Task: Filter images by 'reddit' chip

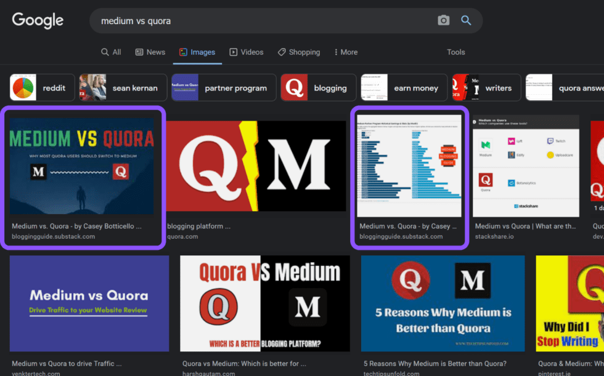Action: coord(42,87)
